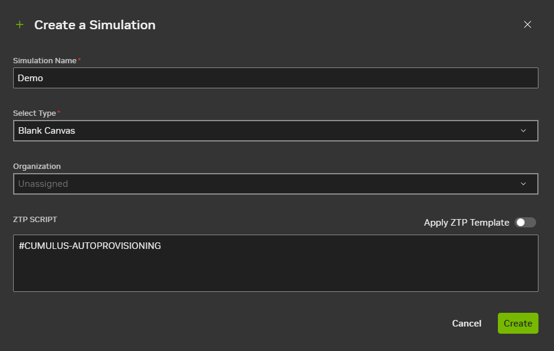Click the Unassigned placeholder text
Screen dimensions: 554x351
tap(43, 184)
